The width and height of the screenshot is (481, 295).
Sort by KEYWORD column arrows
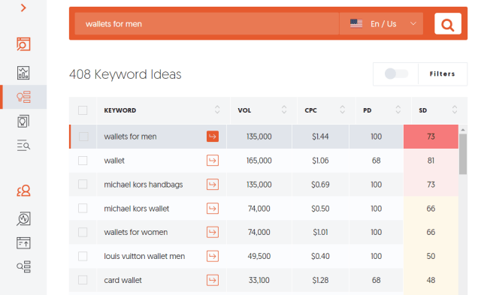point(217,110)
